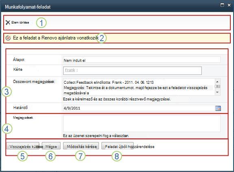Click the task status icon beside the Renovo message
234x172 pixels.
pos(8,38)
